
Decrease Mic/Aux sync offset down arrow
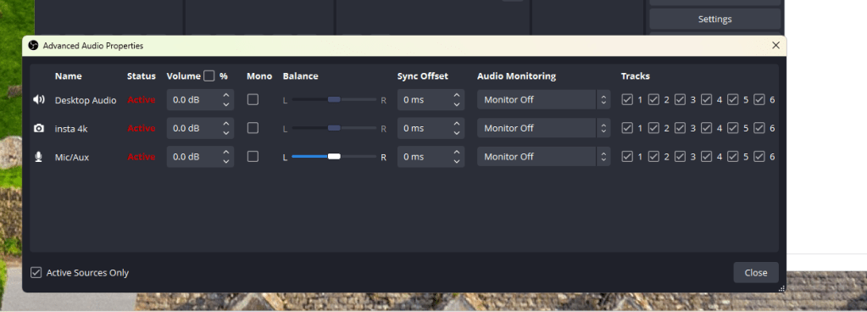[x=456, y=162]
